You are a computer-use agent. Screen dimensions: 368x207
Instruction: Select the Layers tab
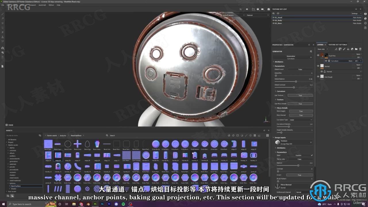[x=320, y=45]
